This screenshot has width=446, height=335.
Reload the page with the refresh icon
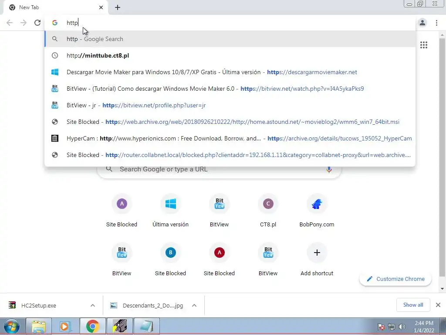click(37, 23)
